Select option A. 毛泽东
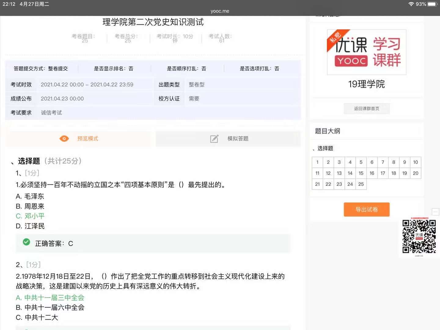440x330 pixels. (30, 196)
